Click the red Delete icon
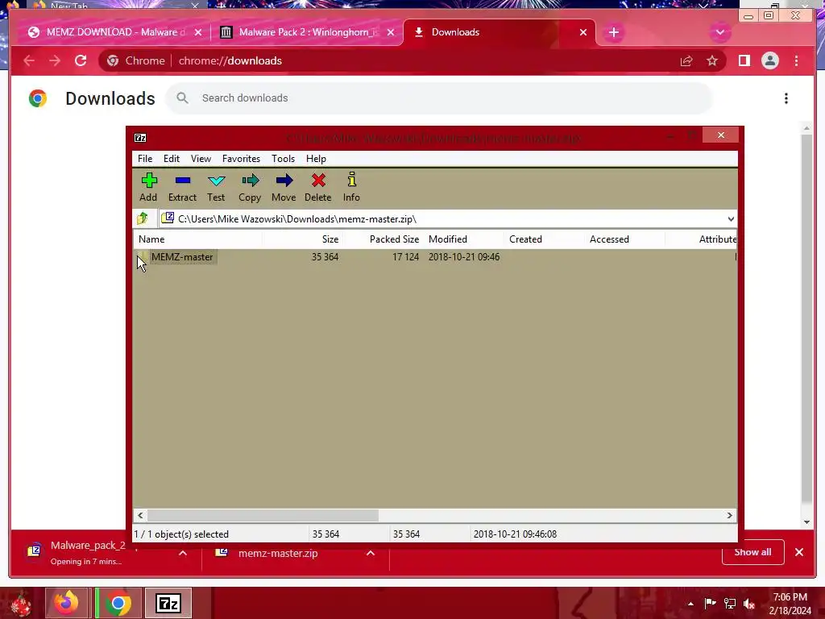 point(317,187)
